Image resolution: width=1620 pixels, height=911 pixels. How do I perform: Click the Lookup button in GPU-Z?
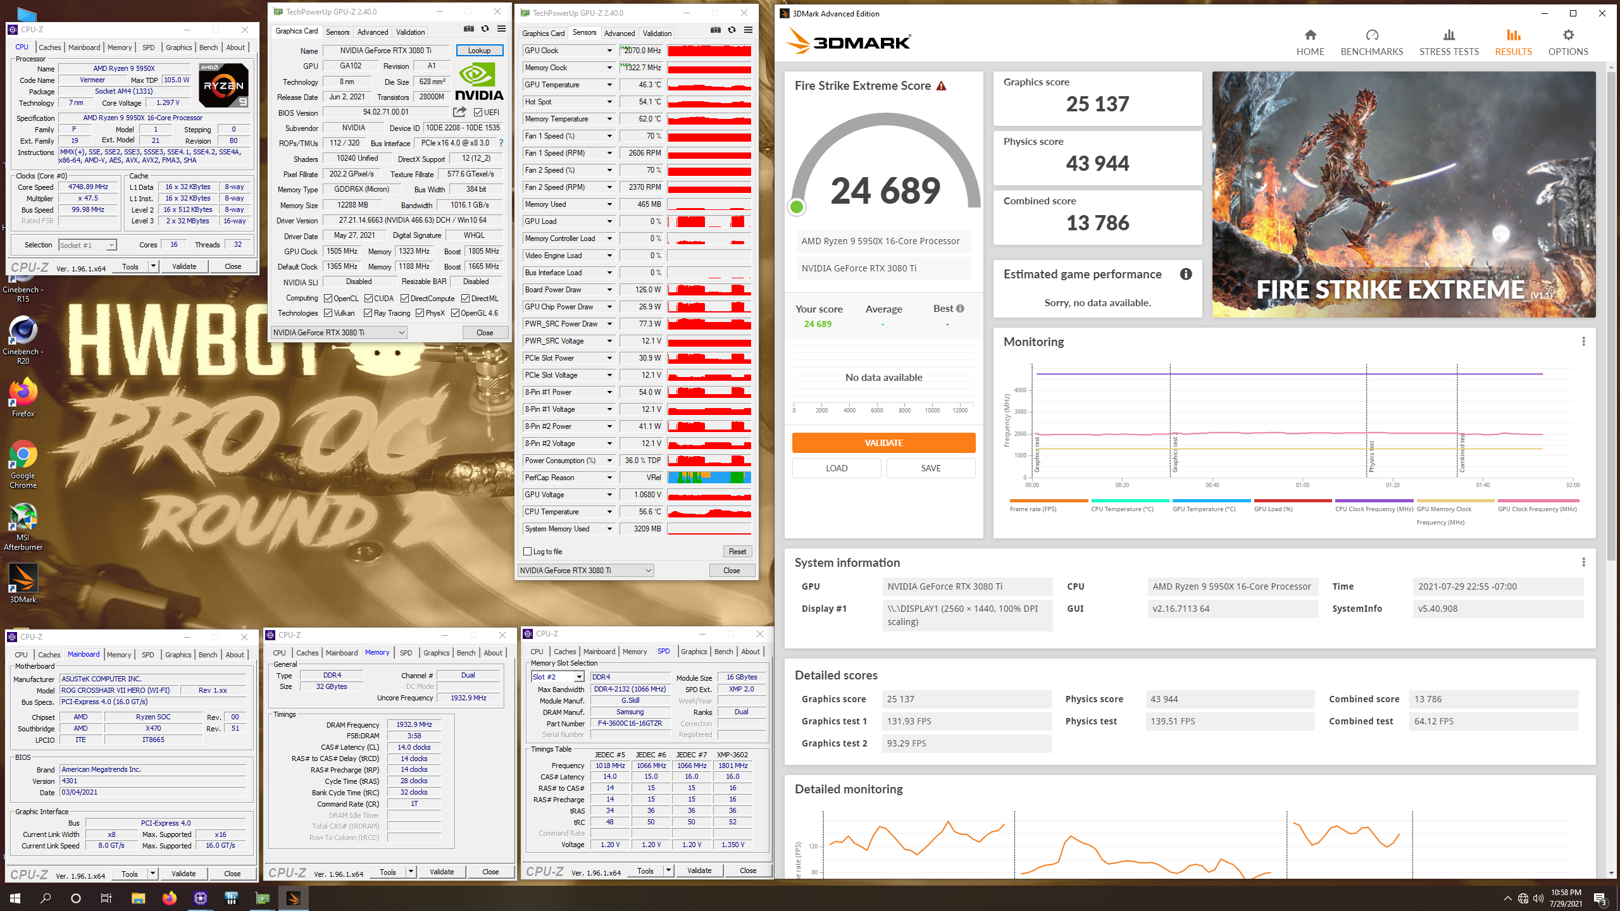tap(479, 51)
